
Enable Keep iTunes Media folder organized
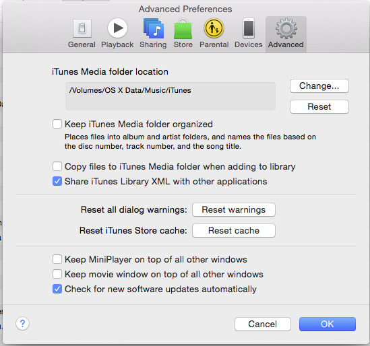[x=57, y=124]
